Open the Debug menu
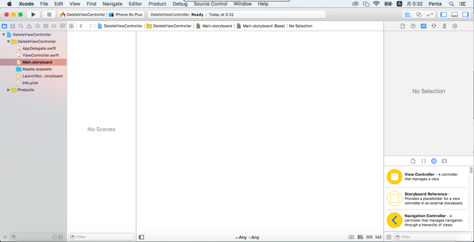Image resolution: width=474 pixels, height=242 pixels. click(x=180, y=4)
